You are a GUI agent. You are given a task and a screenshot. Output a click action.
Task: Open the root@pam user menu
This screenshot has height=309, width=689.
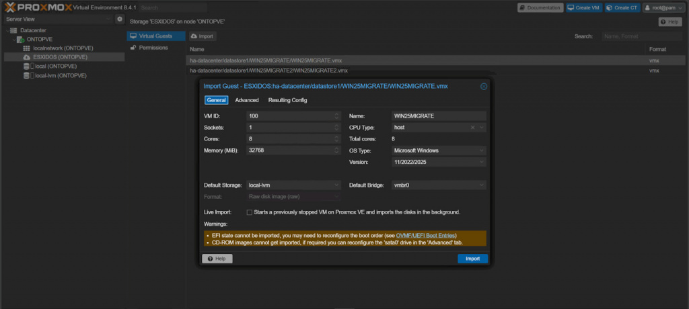coord(664,7)
